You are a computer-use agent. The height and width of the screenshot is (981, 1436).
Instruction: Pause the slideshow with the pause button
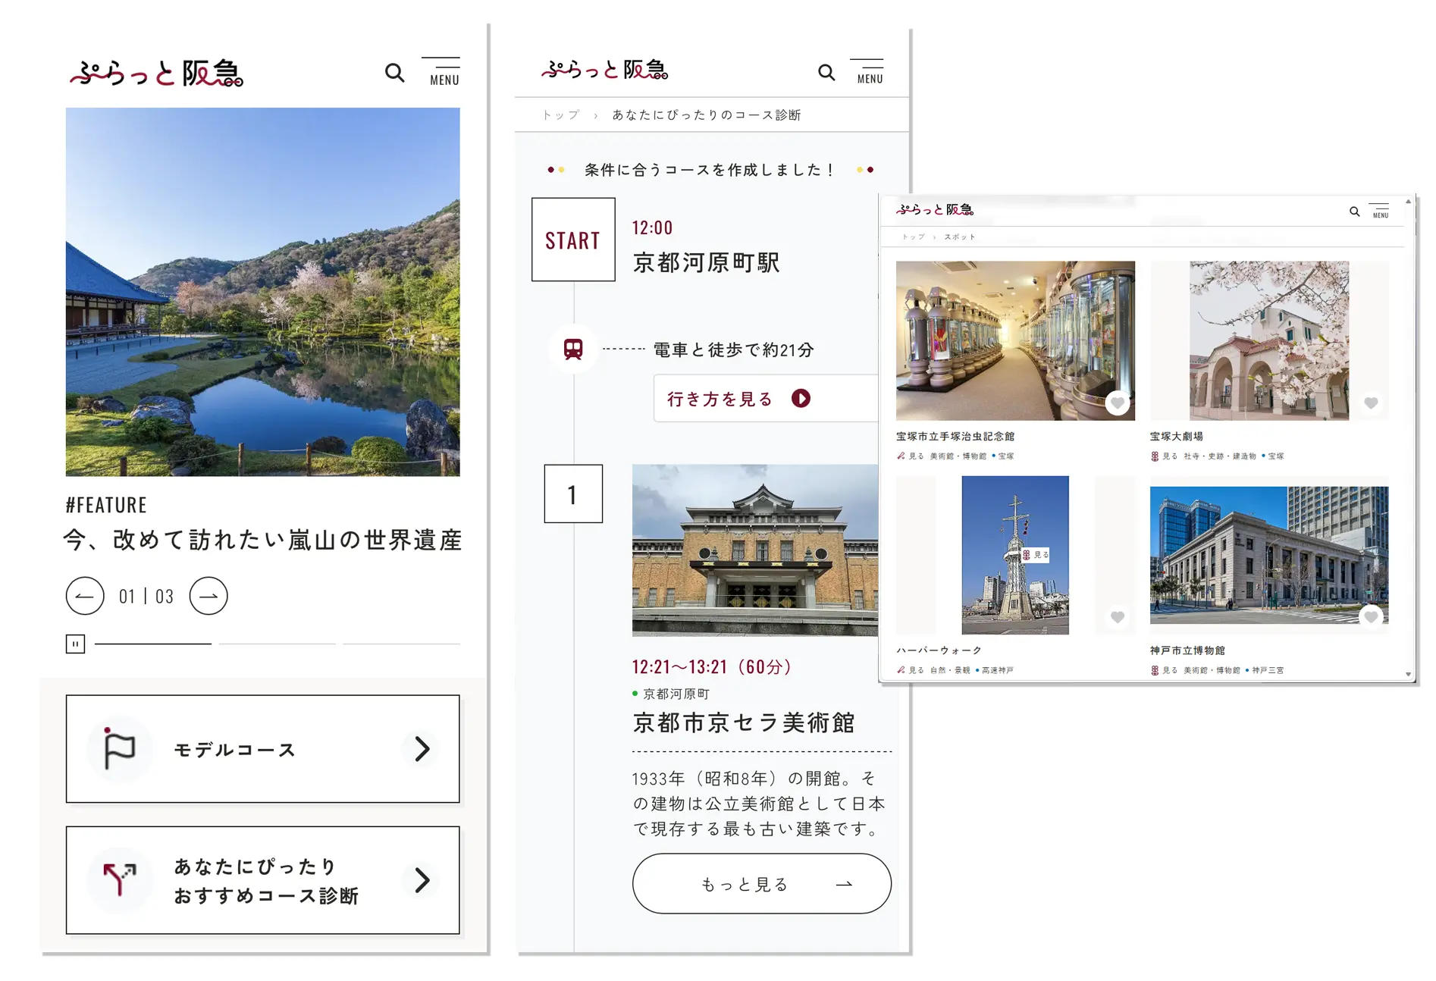click(x=75, y=644)
